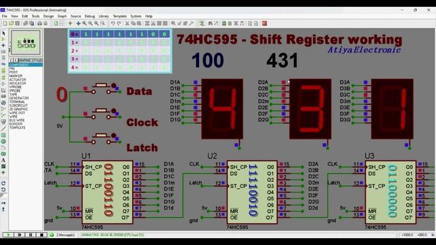Select the 2D box drawing tool
This screenshot has height=245, width=436.
coord(3,135)
